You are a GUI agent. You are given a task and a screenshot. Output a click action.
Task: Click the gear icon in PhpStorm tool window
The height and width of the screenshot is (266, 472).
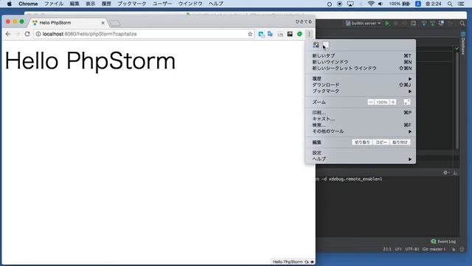point(445,172)
